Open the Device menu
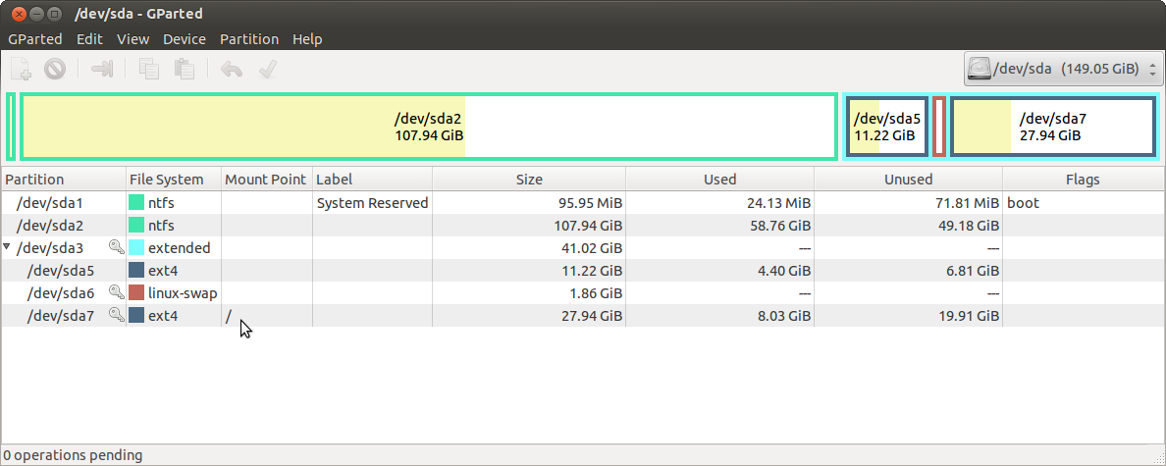The image size is (1166, 466). 185,38
